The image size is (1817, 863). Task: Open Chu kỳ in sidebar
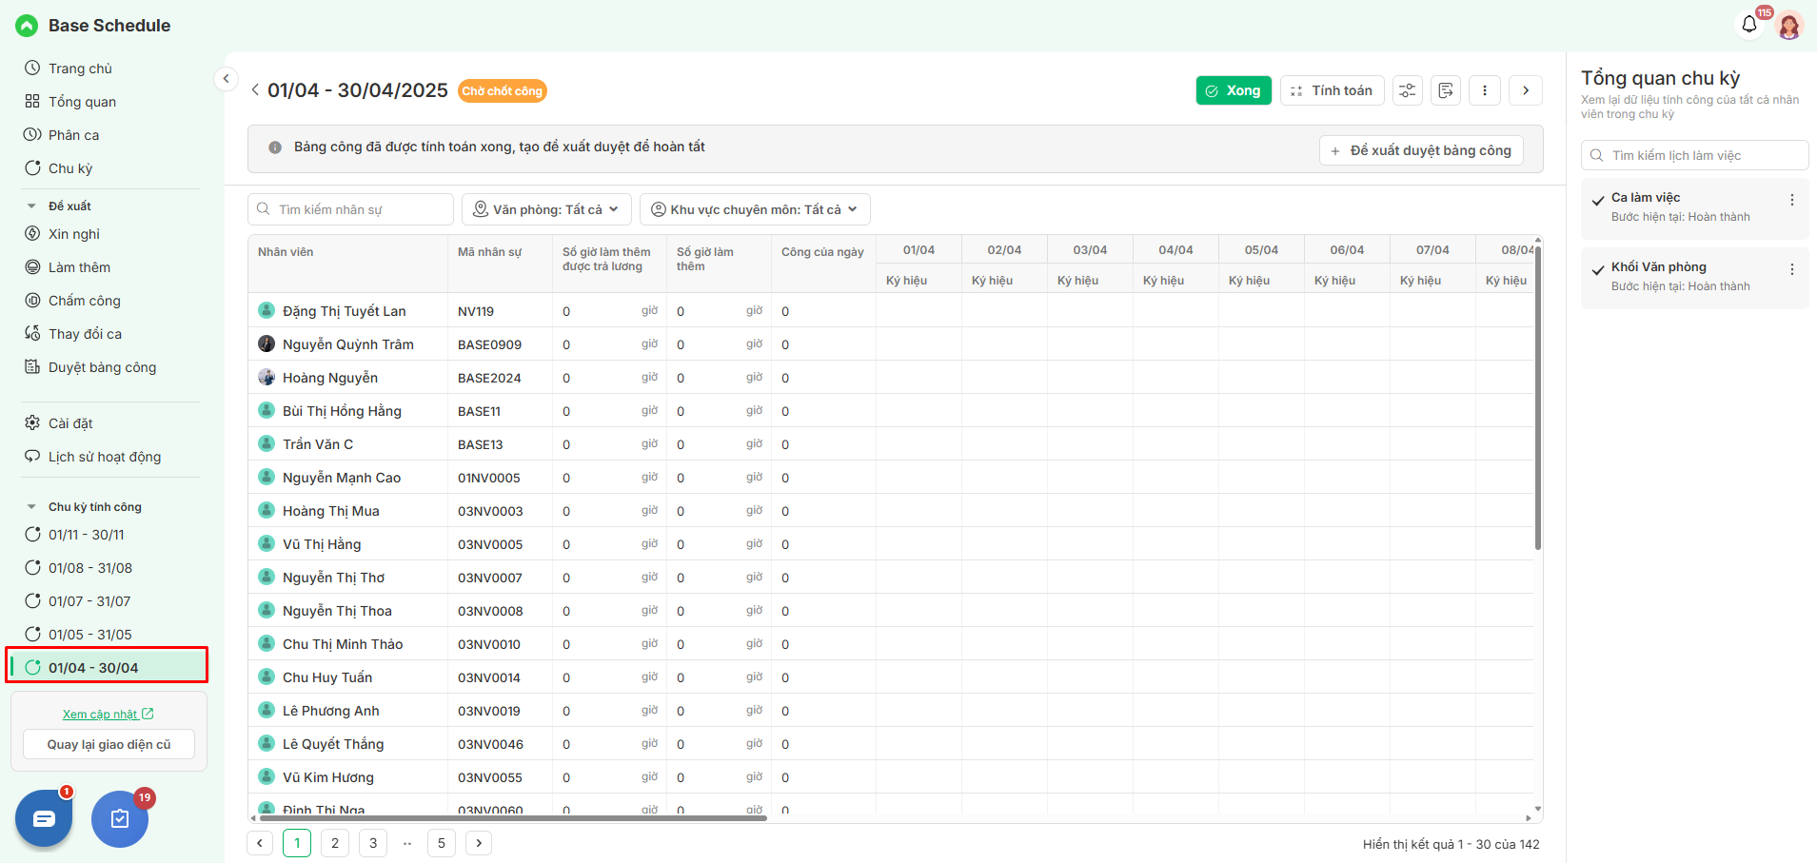(x=70, y=168)
